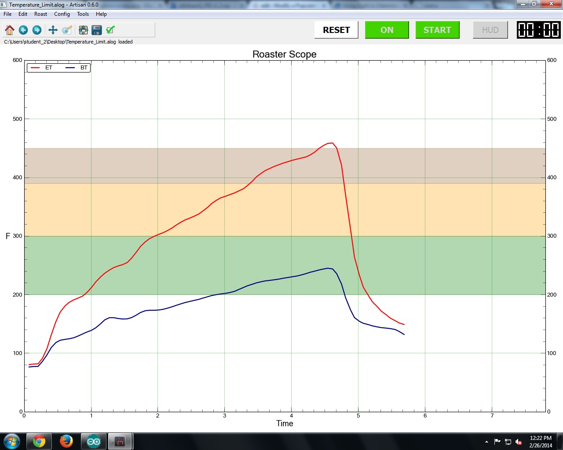Viewport: 563px width, 450px height.
Task: Reset the chart view with Home icon
Action: [10, 30]
